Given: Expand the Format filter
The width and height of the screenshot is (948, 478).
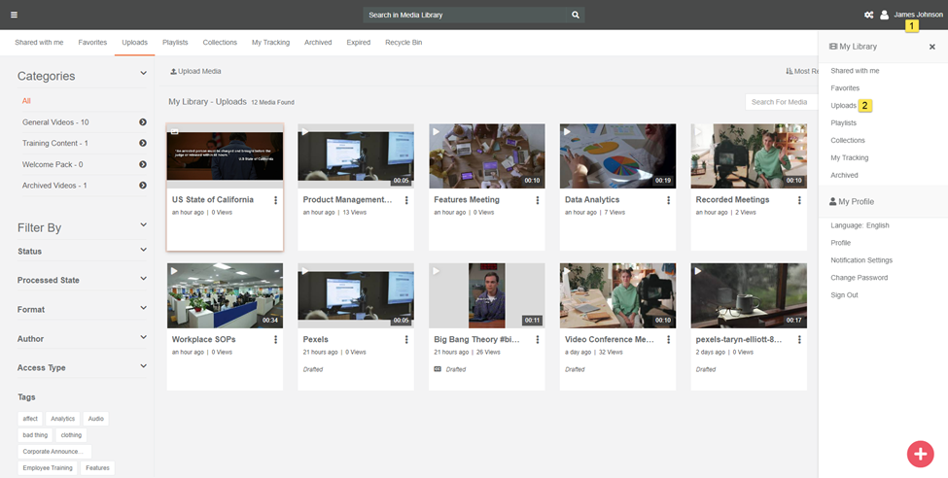Looking at the screenshot, I should [x=143, y=309].
